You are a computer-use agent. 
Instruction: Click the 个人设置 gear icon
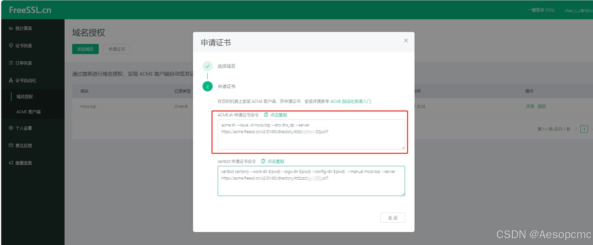pos(11,128)
